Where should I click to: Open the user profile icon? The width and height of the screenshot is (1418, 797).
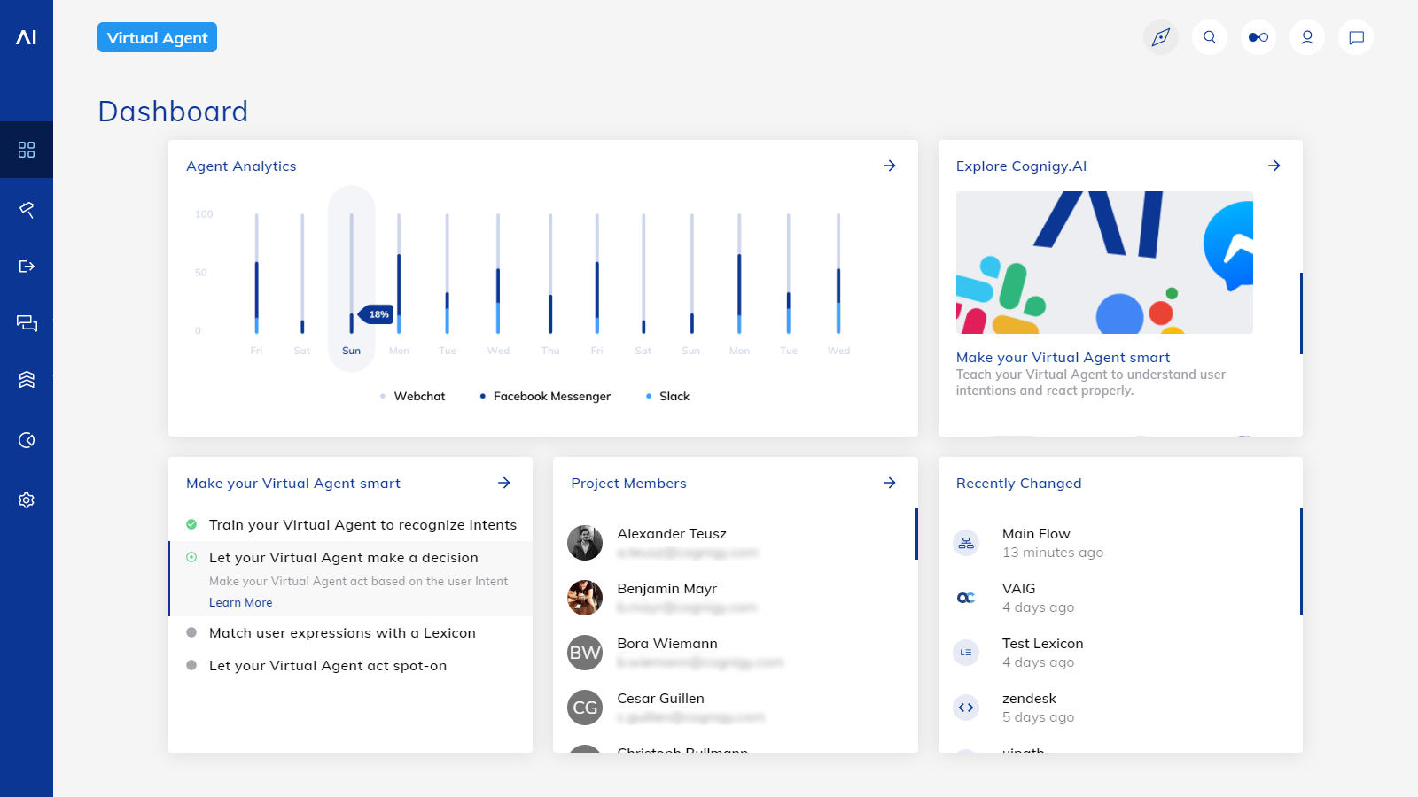coord(1306,37)
